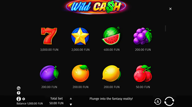The height and width of the screenshot is (107, 192).
Task: Toggle autoplay mode
Action: [158, 101]
